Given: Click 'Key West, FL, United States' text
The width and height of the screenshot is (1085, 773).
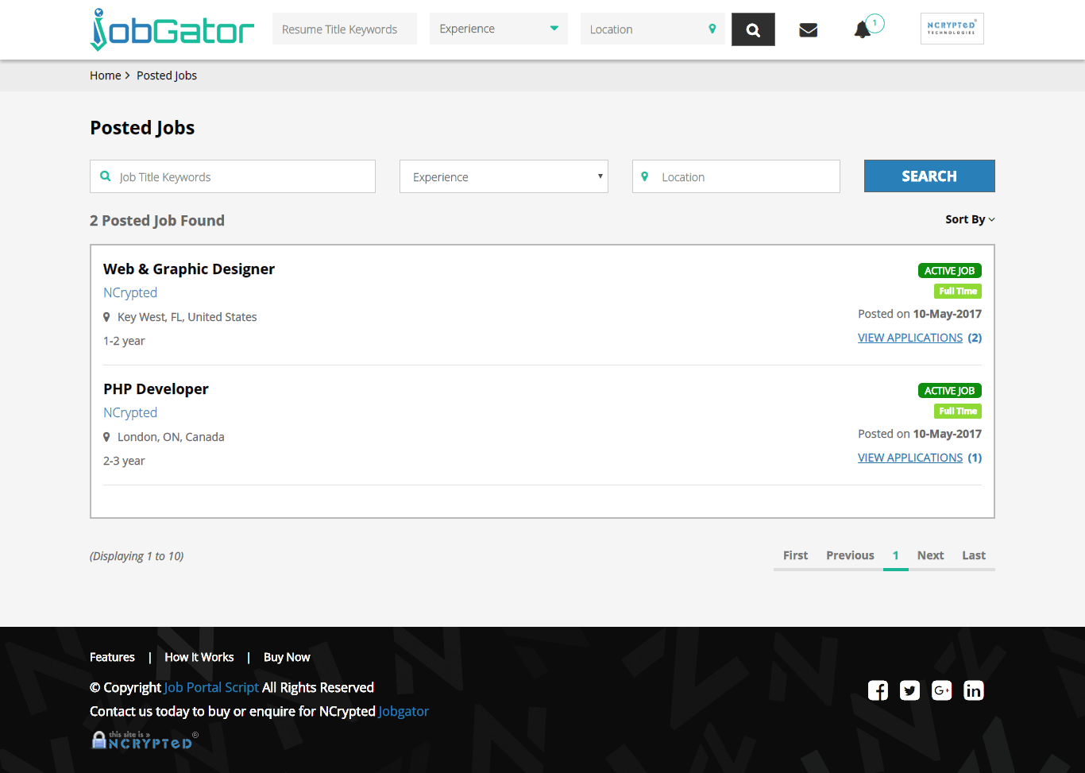Looking at the screenshot, I should pyautogui.click(x=187, y=317).
